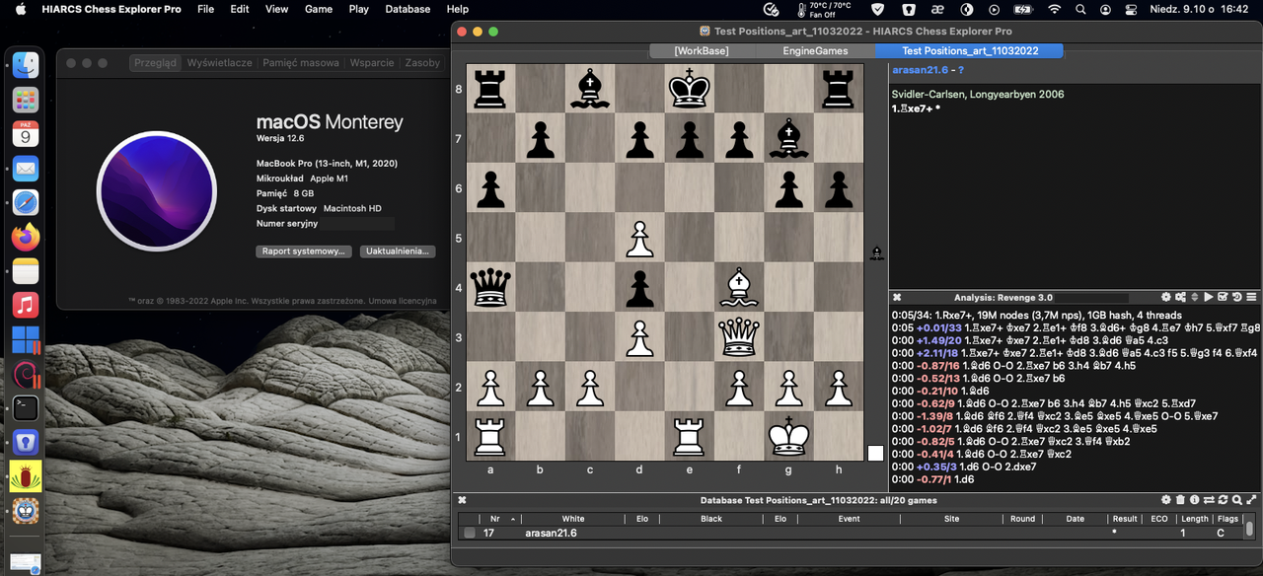The width and height of the screenshot is (1263, 576).
Task: Select Wsparcie tab in About This Mac
Action: [x=372, y=62]
